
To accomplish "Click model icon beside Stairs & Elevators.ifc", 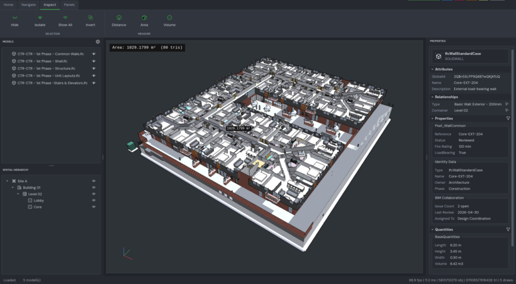I will tap(14, 83).
